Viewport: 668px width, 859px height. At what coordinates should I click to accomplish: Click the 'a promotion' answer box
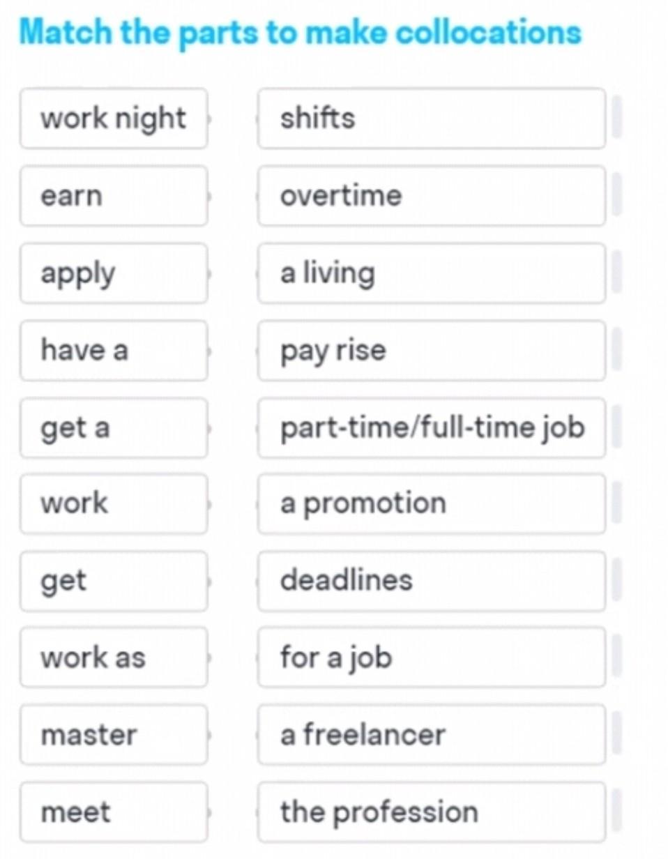pyautogui.click(x=431, y=503)
